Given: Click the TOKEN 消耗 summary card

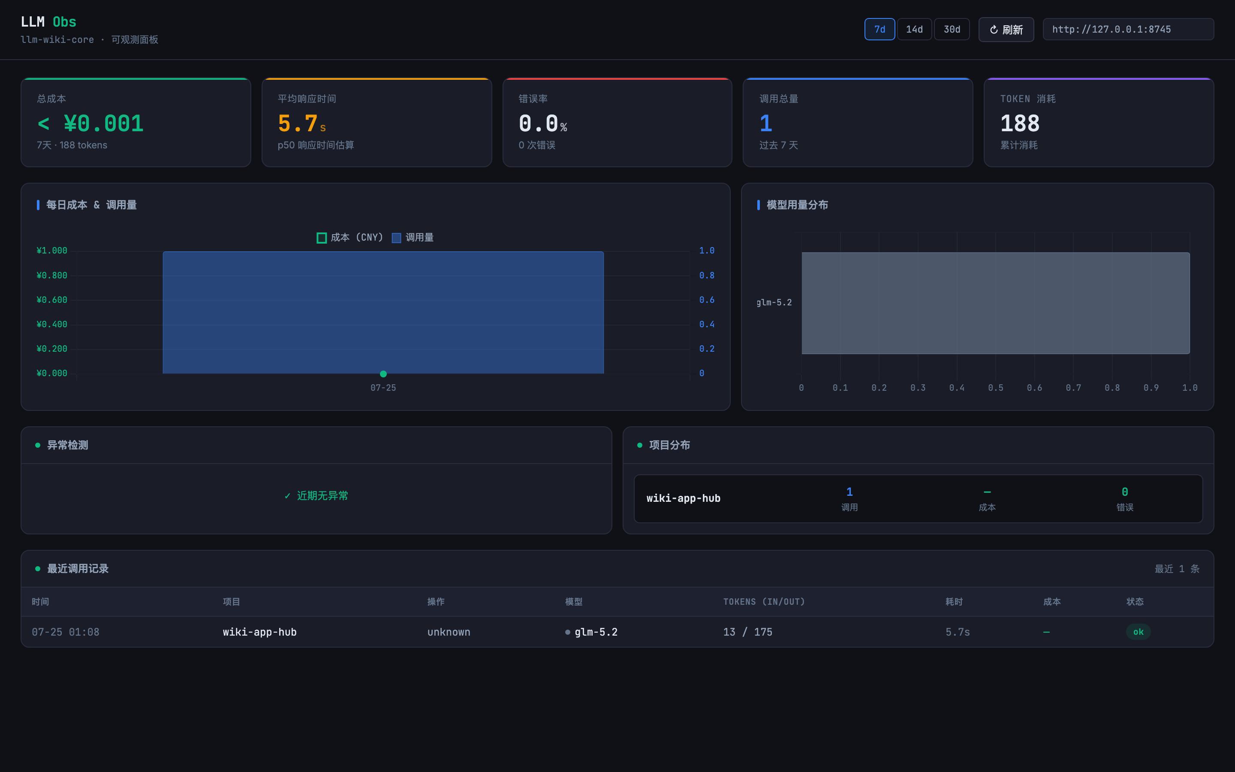Looking at the screenshot, I should click(x=1099, y=123).
